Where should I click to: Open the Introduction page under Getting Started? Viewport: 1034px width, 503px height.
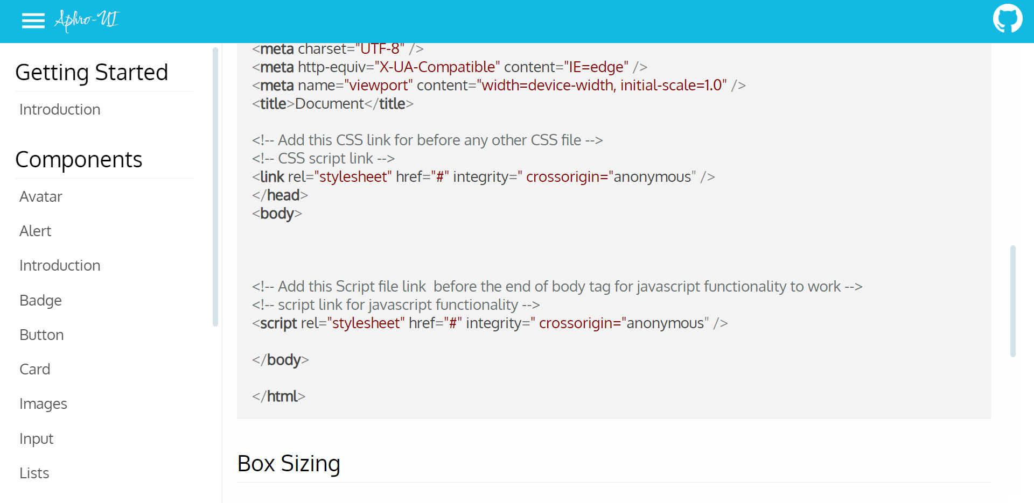[59, 109]
